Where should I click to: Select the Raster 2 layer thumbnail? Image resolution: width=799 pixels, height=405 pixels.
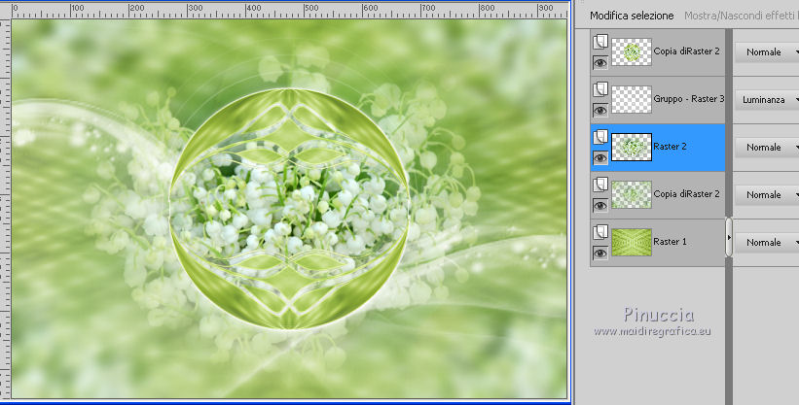[x=632, y=147]
